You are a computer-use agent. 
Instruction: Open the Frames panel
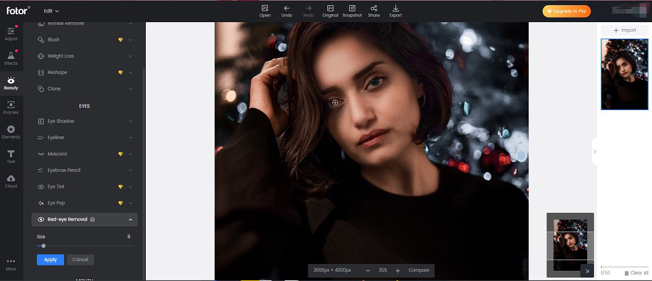11,108
